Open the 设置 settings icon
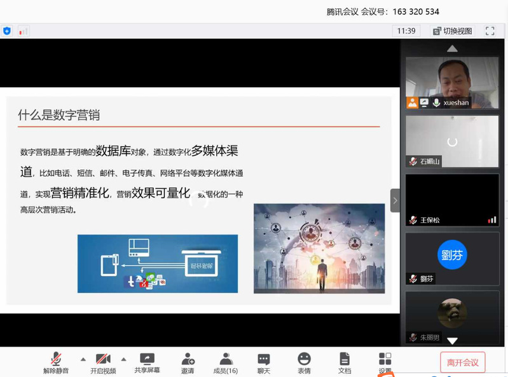Image resolution: width=508 pixels, height=377 pixels. pos(385,362)
